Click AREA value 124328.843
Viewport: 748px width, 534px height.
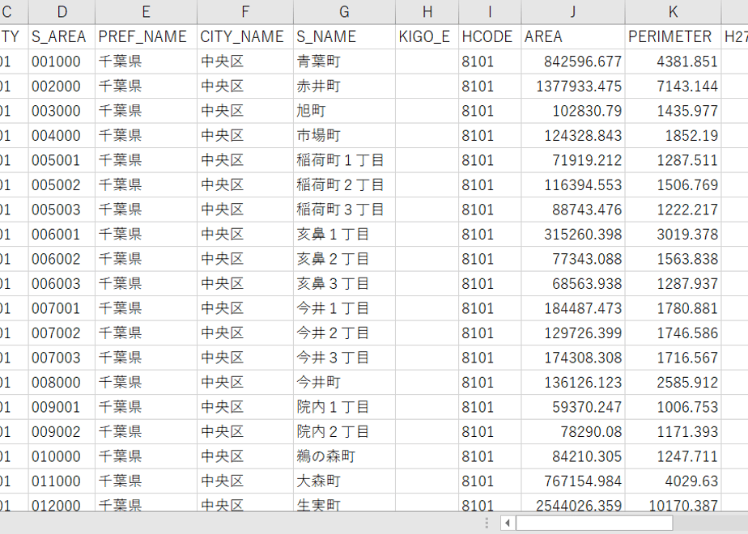(x=573, y=136)
